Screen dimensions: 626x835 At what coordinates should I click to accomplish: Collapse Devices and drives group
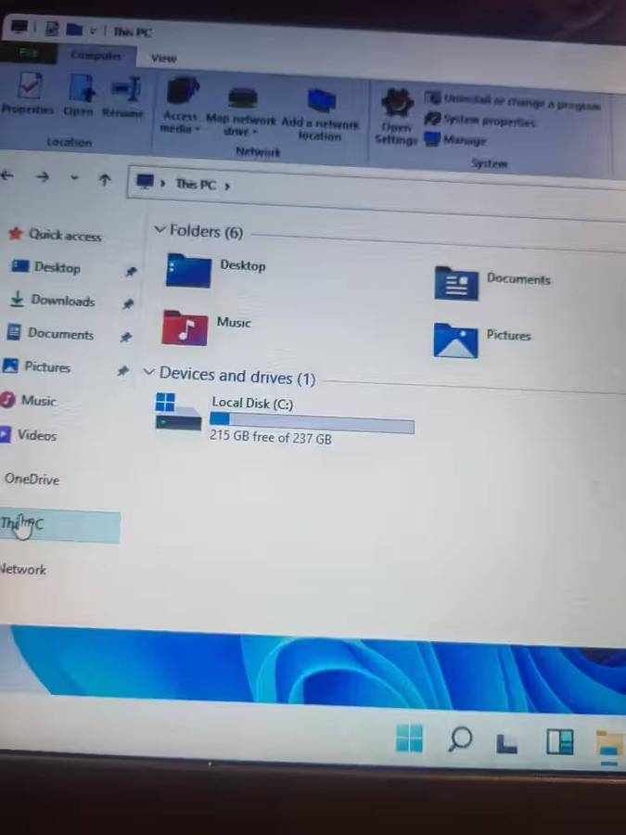(149, 372)
